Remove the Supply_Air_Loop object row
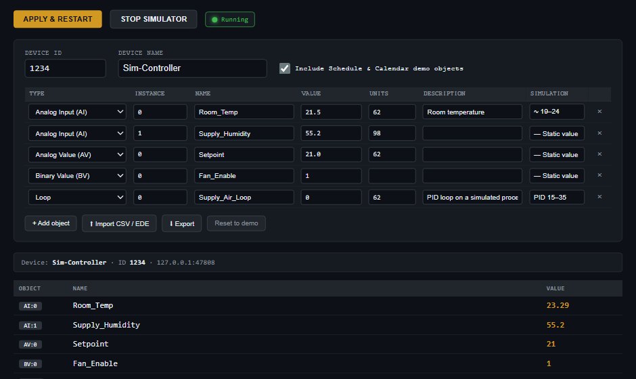 pyautogui.click(x=599, y=197)
